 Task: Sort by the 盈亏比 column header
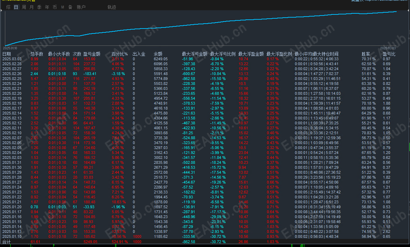pos(389,54)
